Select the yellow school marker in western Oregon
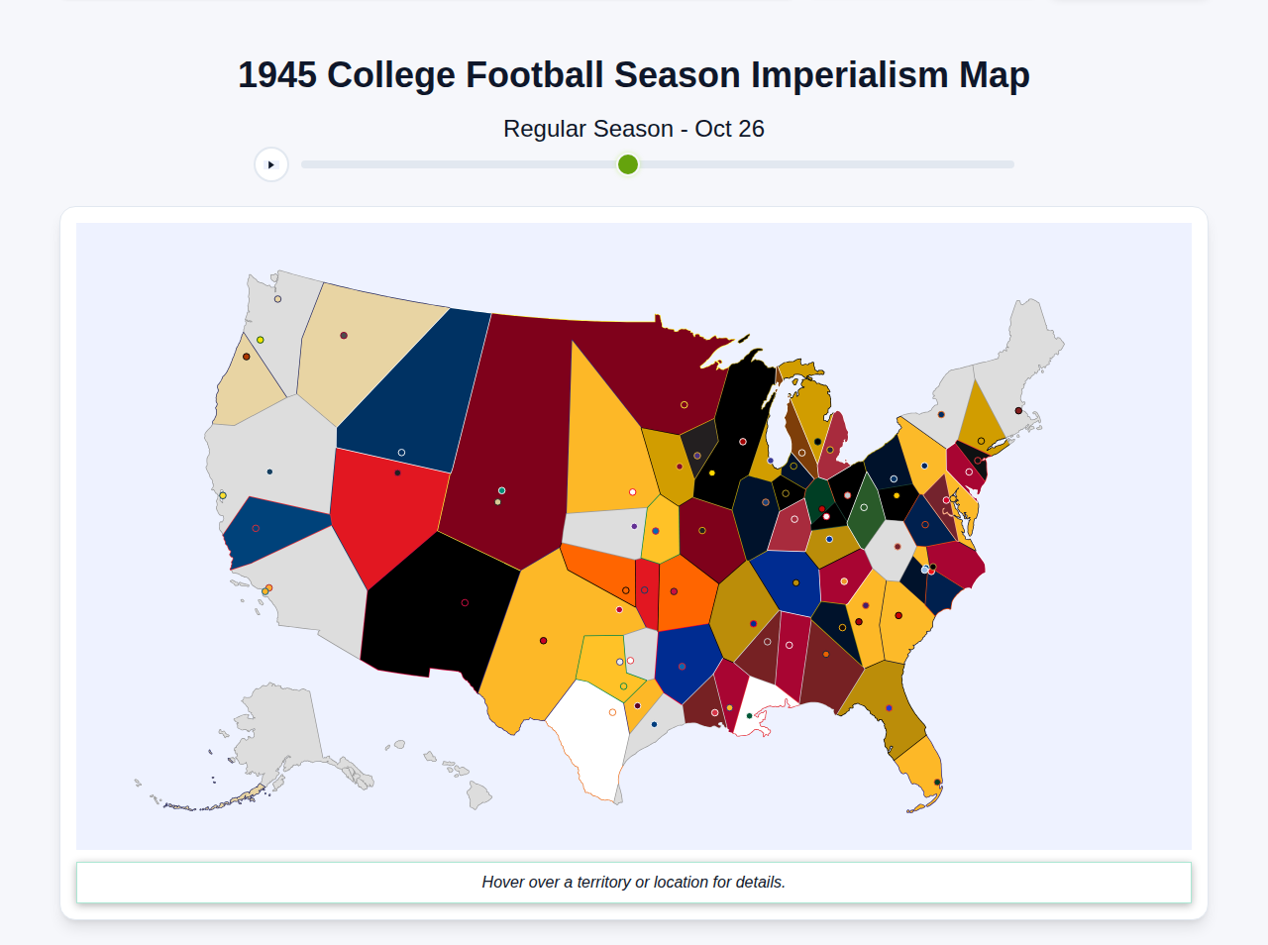Screen dimensions: 1268x945 pos(260,340)
